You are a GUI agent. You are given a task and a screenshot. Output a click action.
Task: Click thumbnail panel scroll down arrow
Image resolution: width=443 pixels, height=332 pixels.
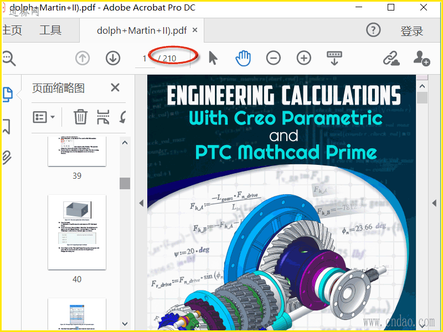tap(125, 324)
